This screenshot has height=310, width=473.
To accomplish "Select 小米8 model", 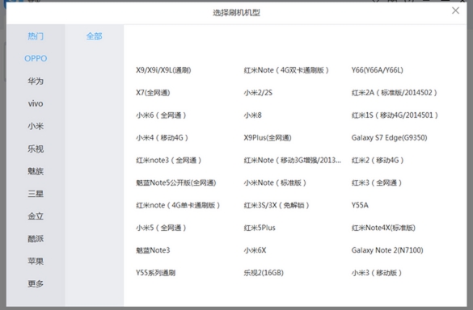I will (252, 115).
